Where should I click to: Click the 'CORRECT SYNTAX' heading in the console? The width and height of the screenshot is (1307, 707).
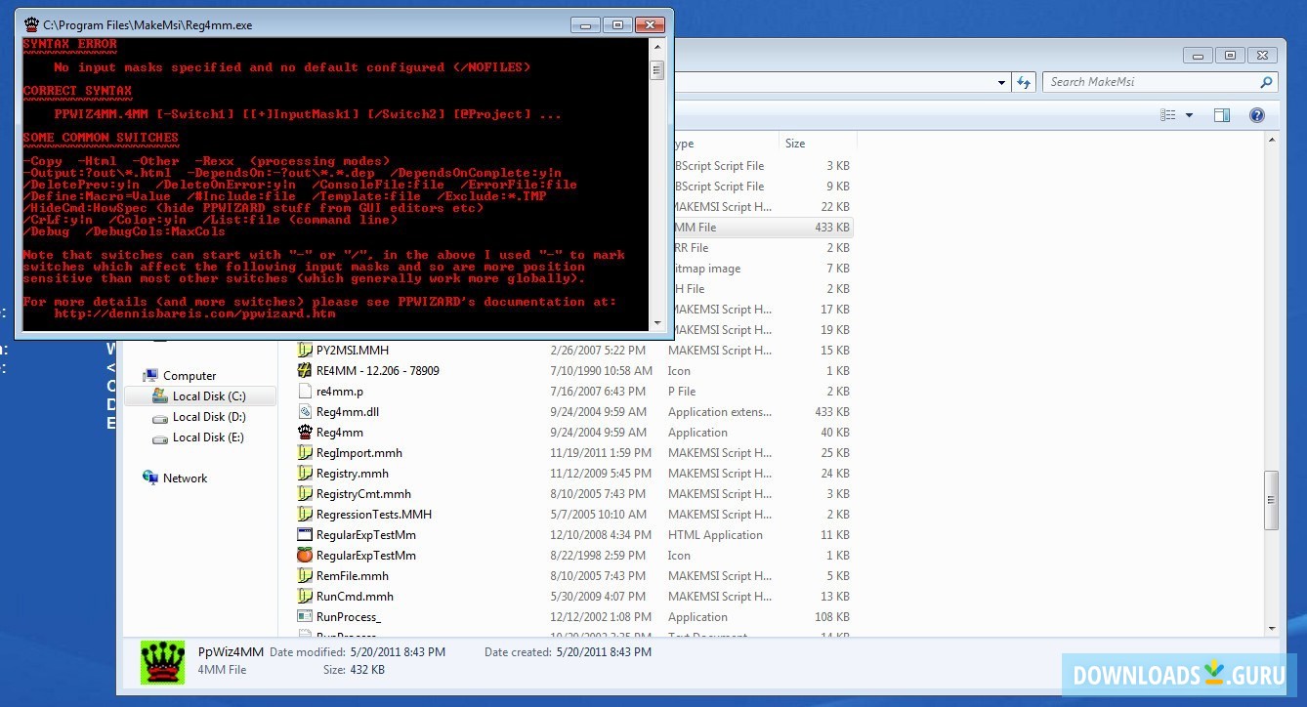[77, 91]
